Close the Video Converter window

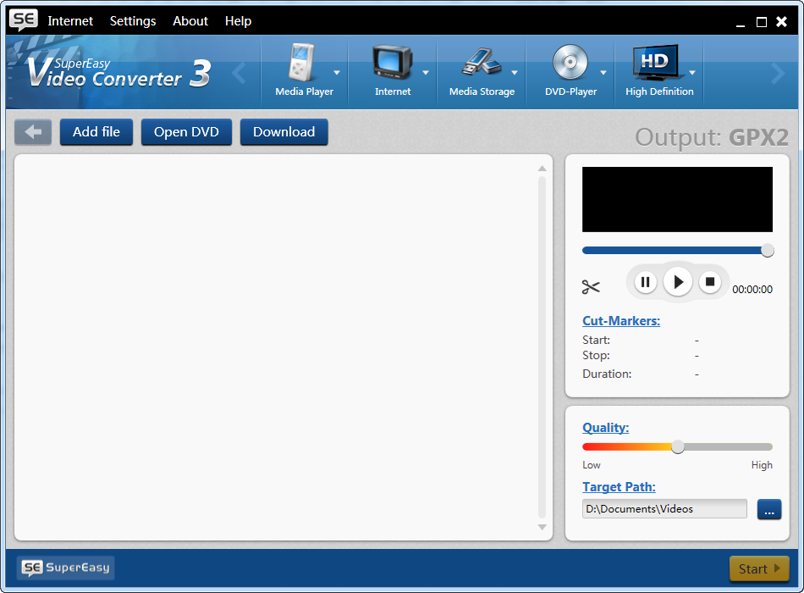point(781,21)
